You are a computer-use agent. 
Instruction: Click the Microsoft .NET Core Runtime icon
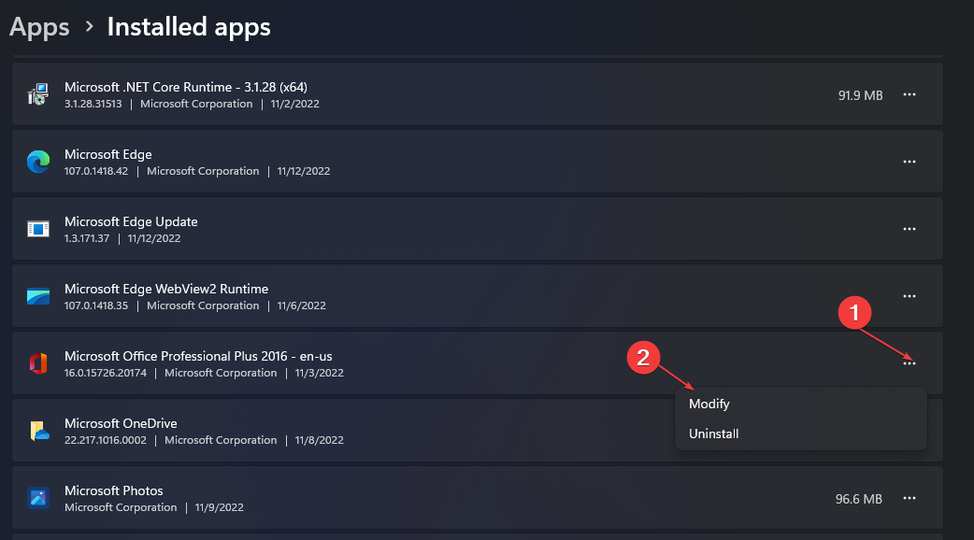[x=38, y=94]
